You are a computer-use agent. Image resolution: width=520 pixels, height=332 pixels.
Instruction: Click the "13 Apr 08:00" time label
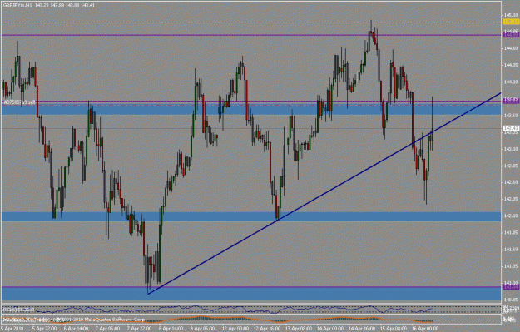click(298, 329)
